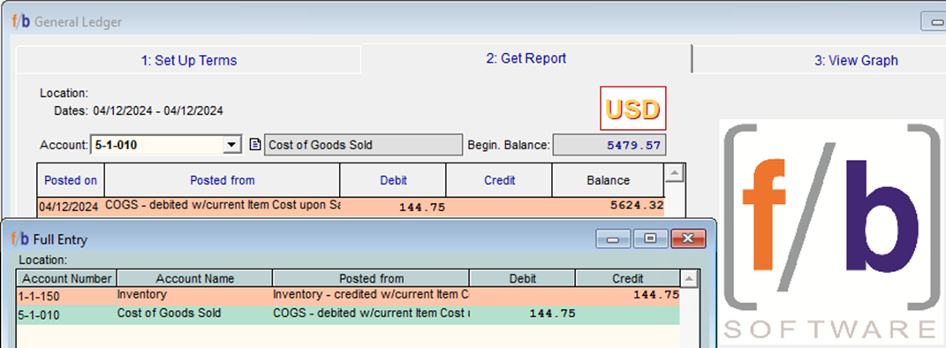Image resolution: width=946 pixels, height=348 pixels.
Task: Click the Posted from header in General Ledger
Action: [x=222, y=179]
